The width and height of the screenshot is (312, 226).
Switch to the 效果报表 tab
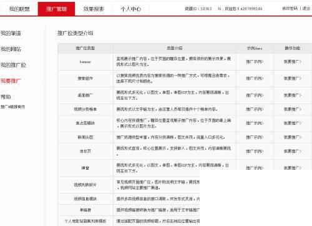click(x=94, y=9)
